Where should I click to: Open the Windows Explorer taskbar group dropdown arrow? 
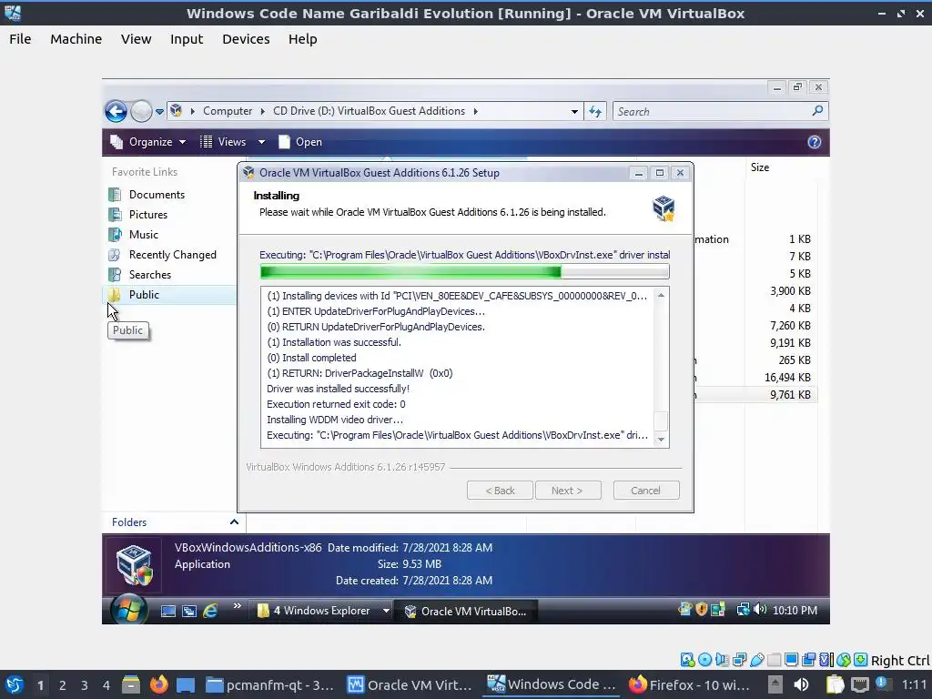point(386,611)
